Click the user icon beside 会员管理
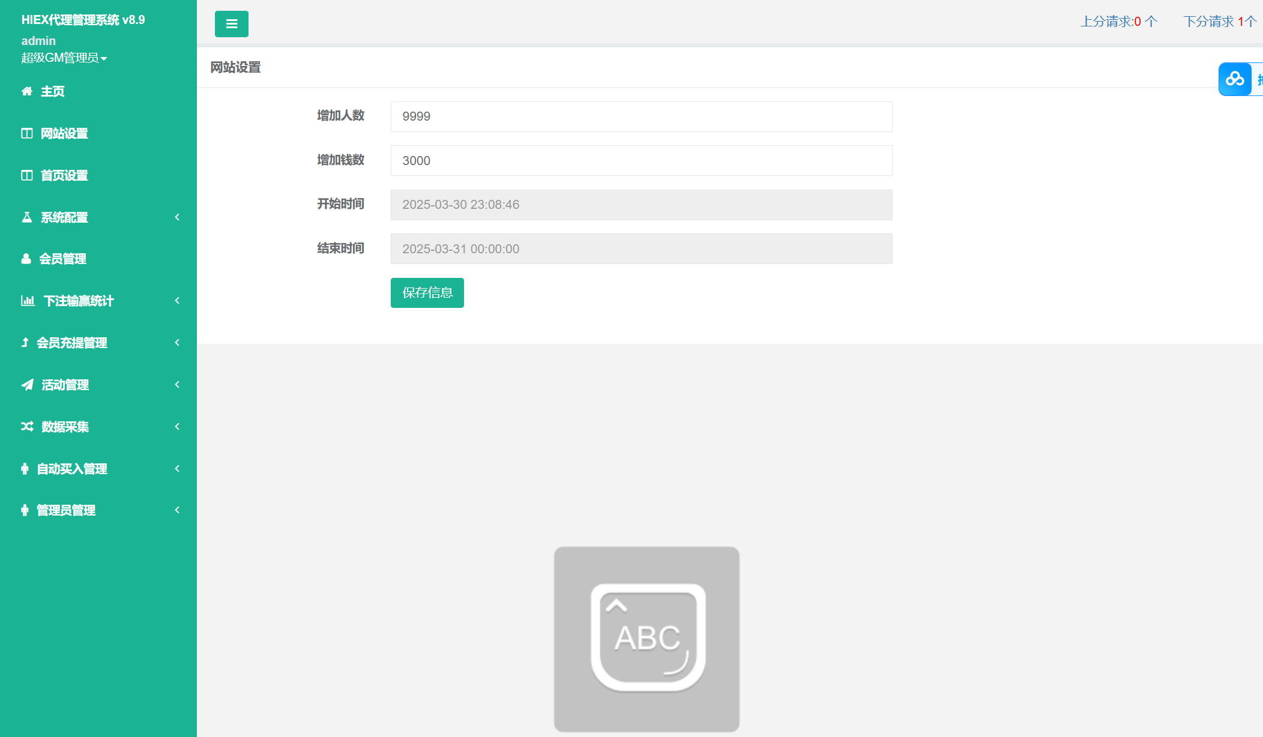 (x=26, y=259)
